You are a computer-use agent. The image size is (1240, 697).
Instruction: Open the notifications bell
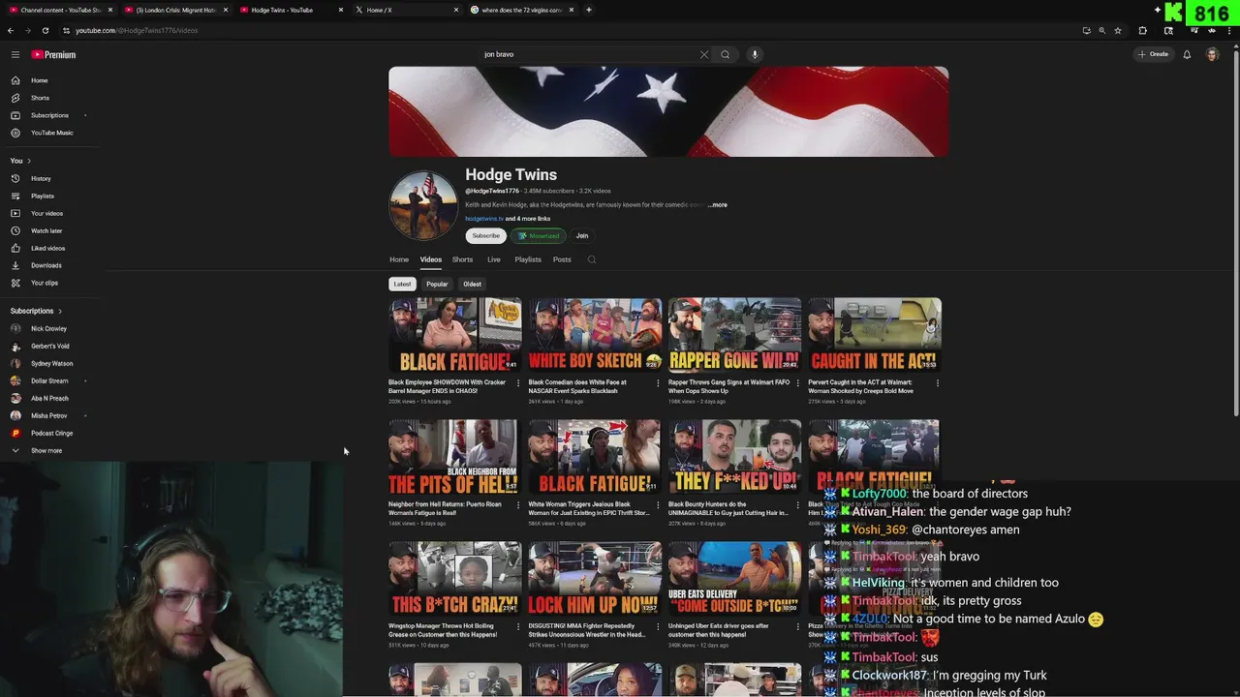point(1187,54)
